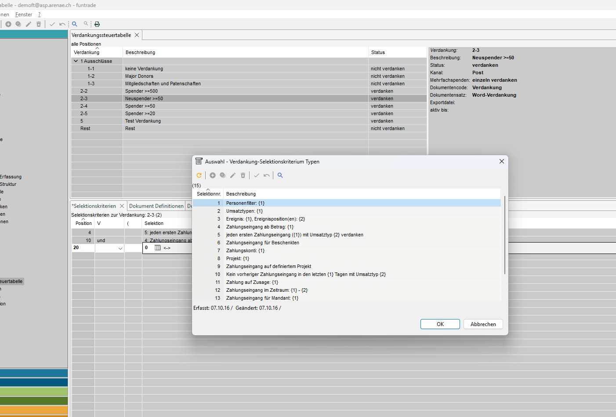This screenshot has height=417, width=616.
Task: Click the duplicate record icon in the dialog toolbar
Action: pyautogui.click(x=223, y=175)
